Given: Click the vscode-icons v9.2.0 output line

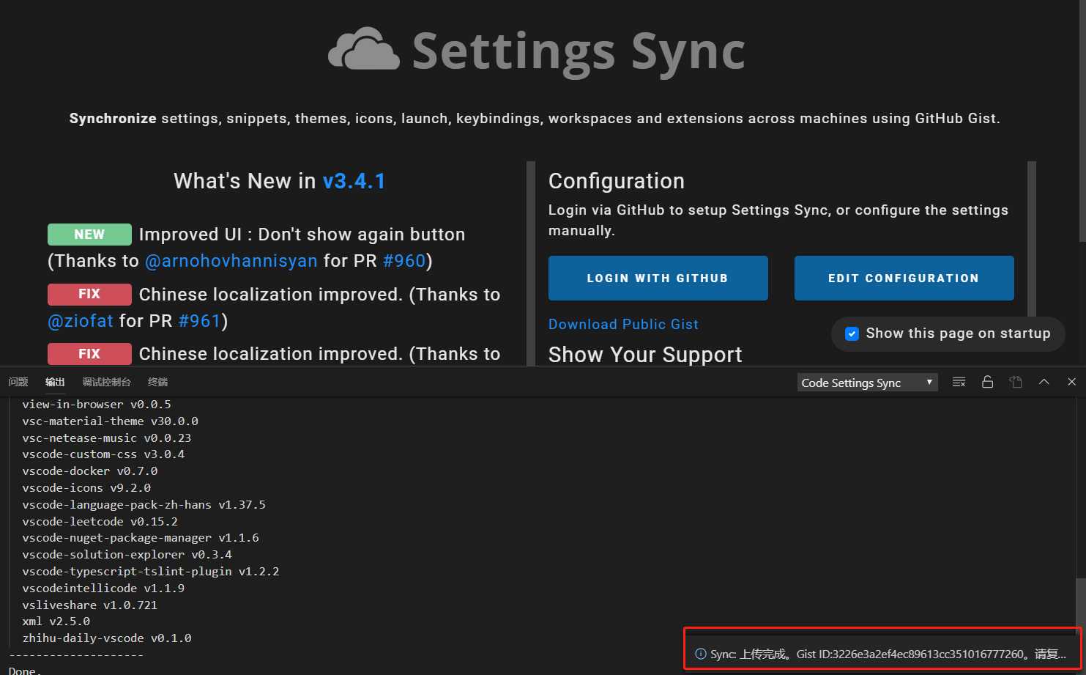Looking at the screenshot, I should (86, 487).
